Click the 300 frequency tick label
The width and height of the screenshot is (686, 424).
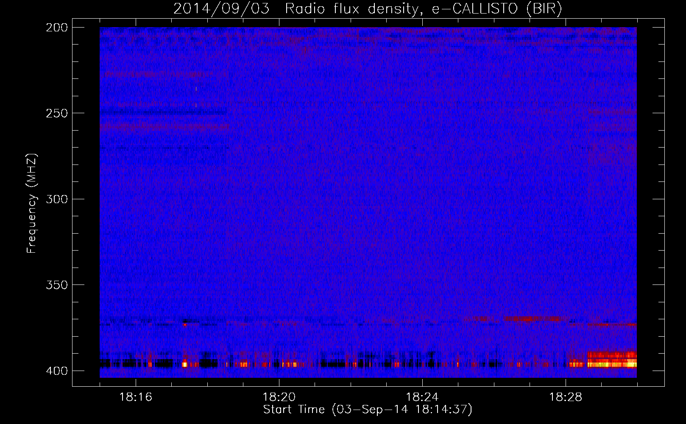(x=56, y=199)
